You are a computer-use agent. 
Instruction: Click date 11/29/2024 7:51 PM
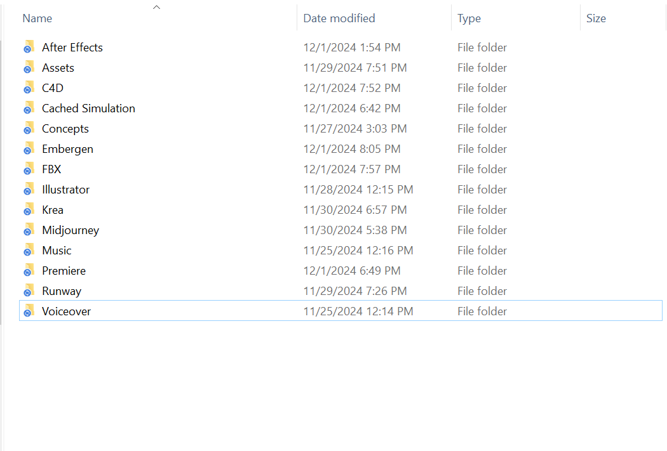[x=355, y=67]
